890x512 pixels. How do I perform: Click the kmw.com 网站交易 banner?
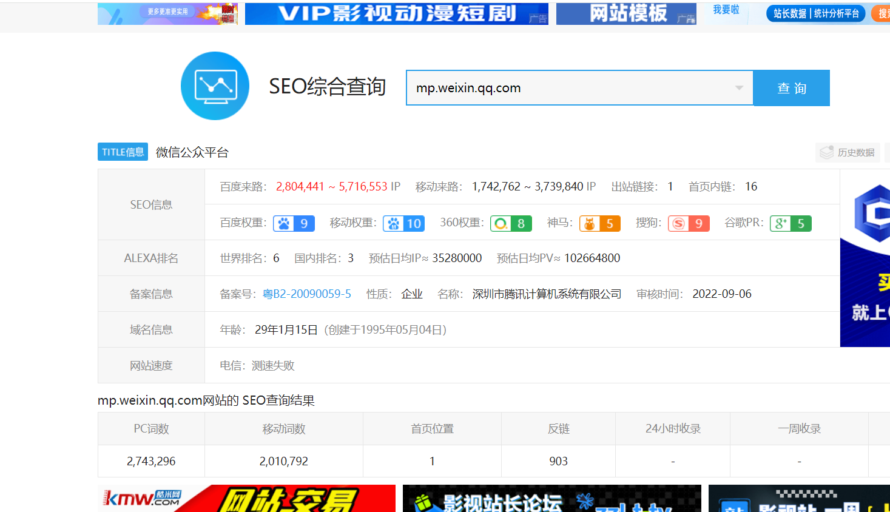(246, 498)
